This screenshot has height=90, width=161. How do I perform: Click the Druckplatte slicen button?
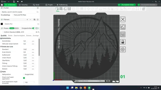128,5
